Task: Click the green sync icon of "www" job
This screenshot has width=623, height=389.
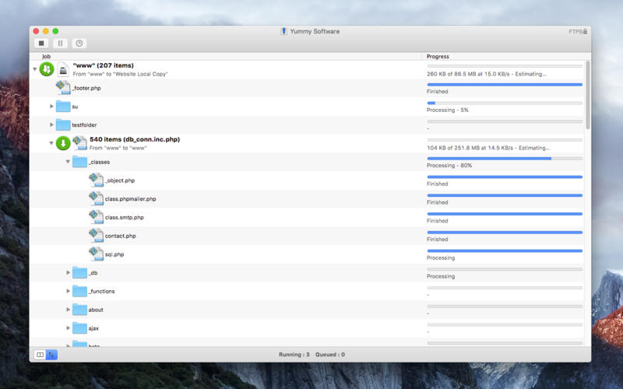Action: 47,70
